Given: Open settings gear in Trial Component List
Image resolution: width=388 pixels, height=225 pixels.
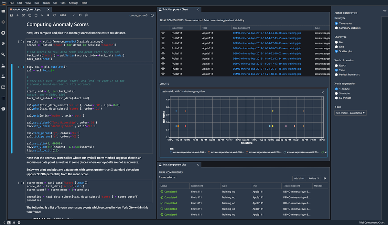Looking at the screenshot, I should [x=325, y=178].
